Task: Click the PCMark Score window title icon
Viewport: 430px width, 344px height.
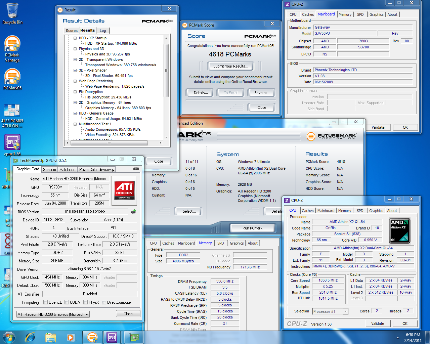Action: tap(185, 25)
